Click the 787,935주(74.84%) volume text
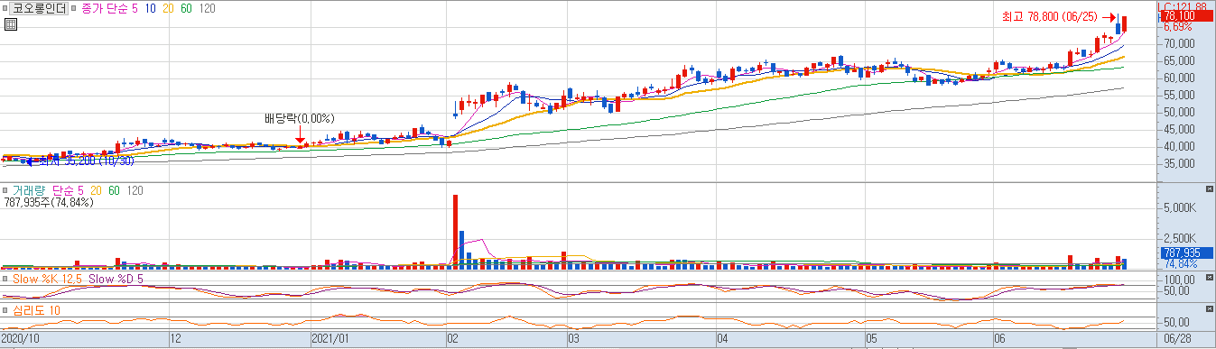Screen dimensions: 1216x349 click(48, 202)
